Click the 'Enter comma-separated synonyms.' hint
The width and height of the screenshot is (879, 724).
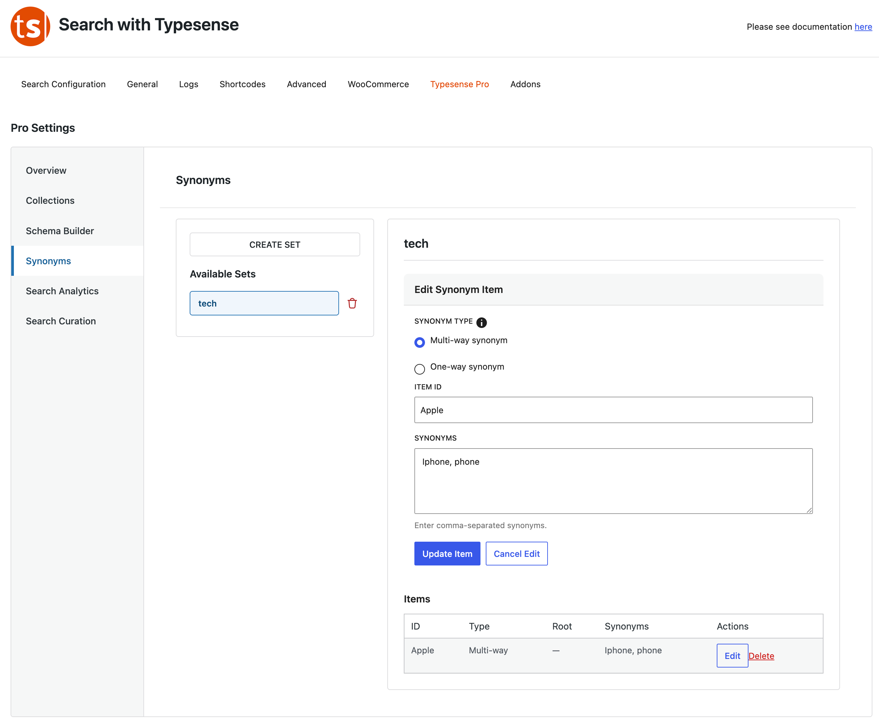480,525
